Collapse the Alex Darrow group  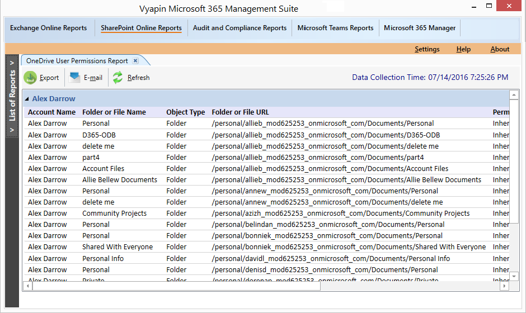click(x=27, y=99)
